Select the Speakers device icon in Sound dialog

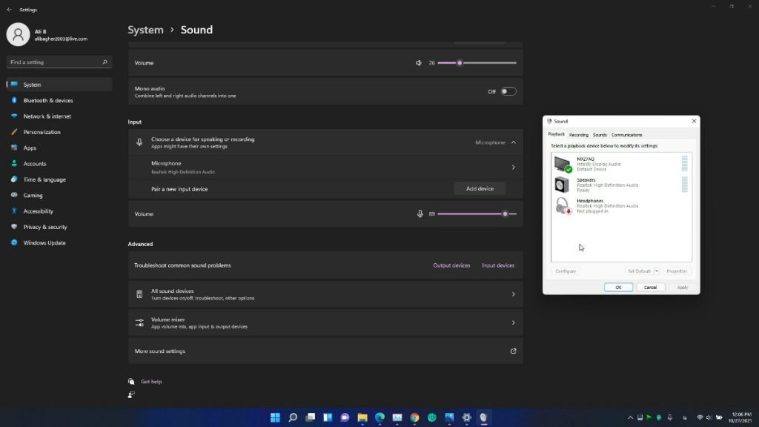tap(562, 185)
